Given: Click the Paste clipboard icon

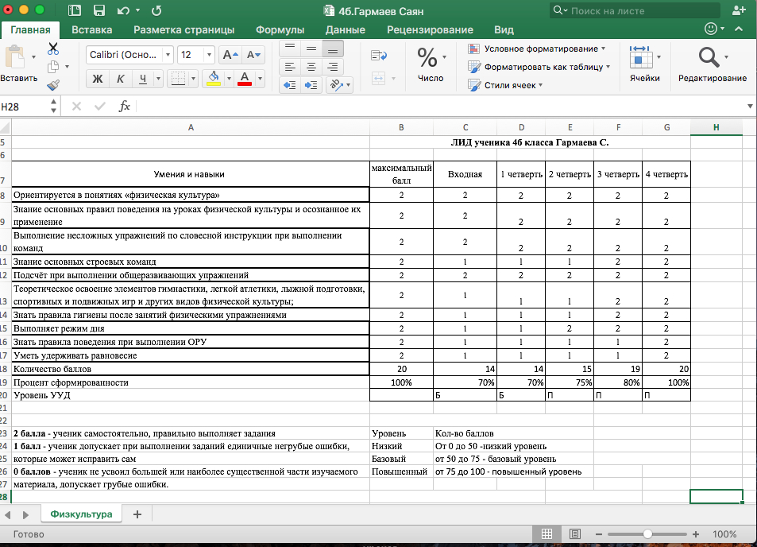Looking at the screenshot, I should [x=15, y=57].
